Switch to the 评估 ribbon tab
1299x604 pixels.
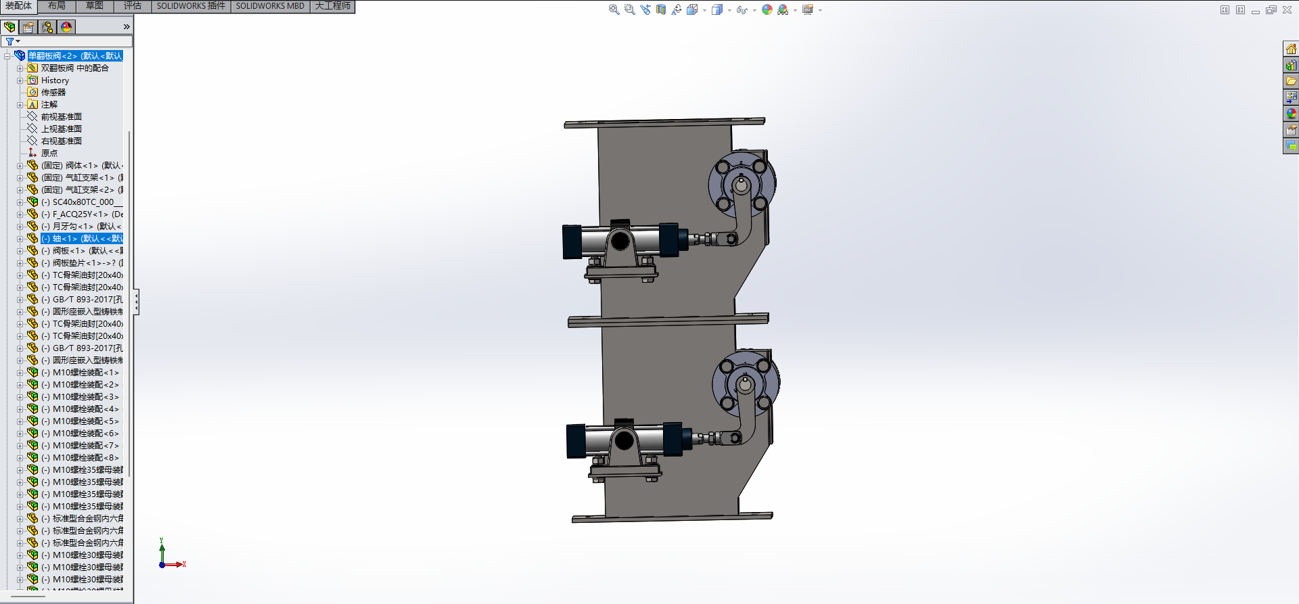pyautogui.click(x=133, y=6)
